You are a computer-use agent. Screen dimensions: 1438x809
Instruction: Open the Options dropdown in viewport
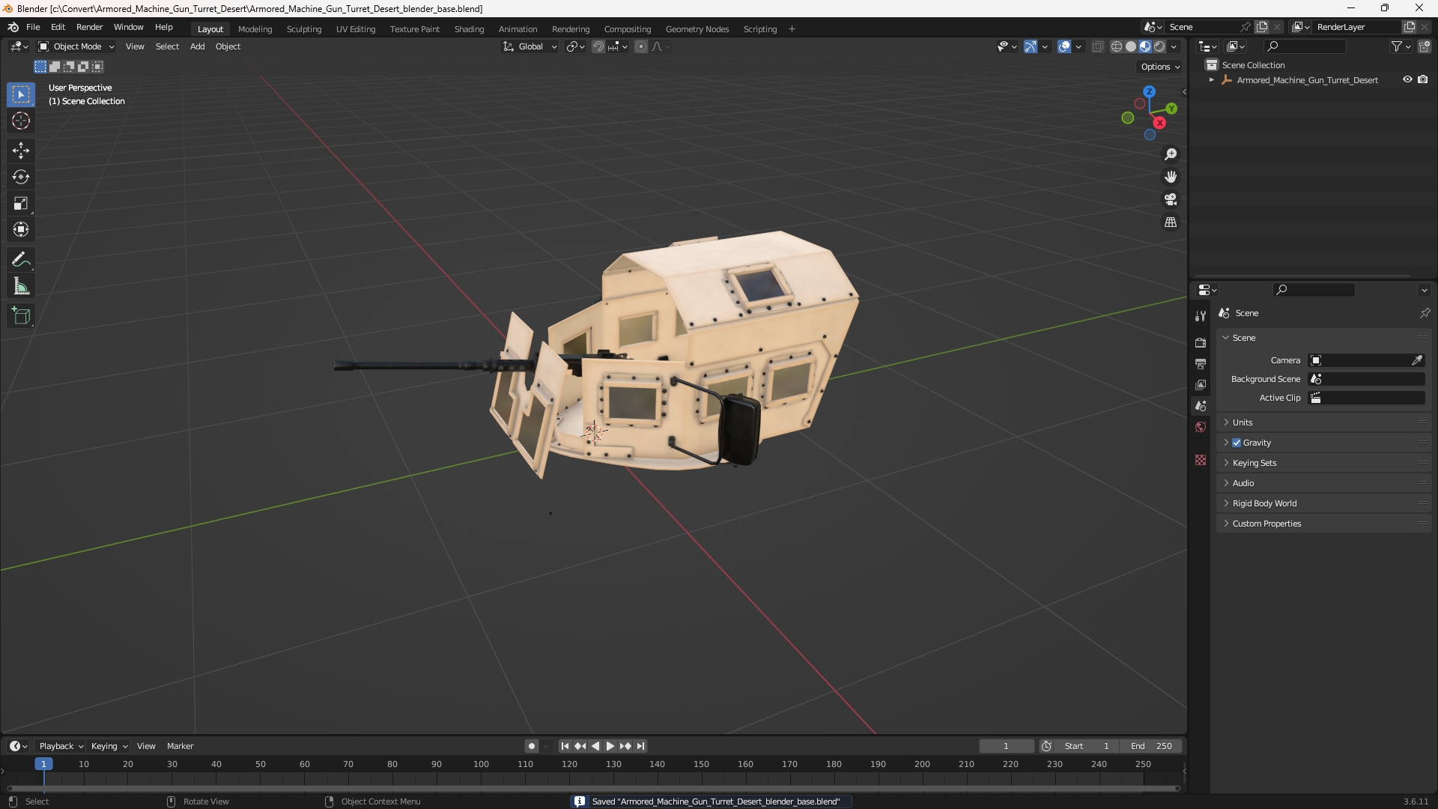(x=1160, y=67)
